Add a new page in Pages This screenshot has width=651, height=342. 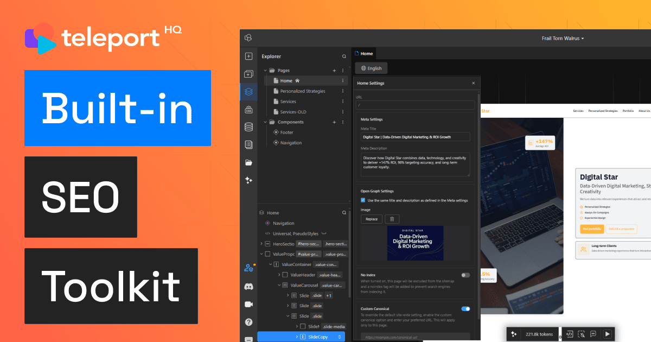(334, 71)
